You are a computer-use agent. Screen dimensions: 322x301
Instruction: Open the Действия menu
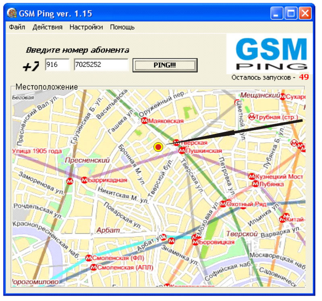coord(48,27)
